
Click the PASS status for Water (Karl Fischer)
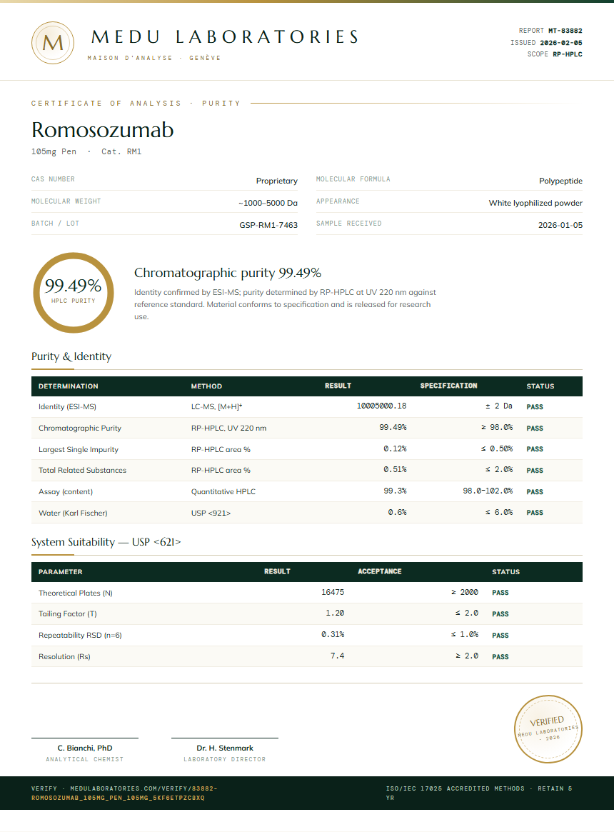tap(535, 513)
